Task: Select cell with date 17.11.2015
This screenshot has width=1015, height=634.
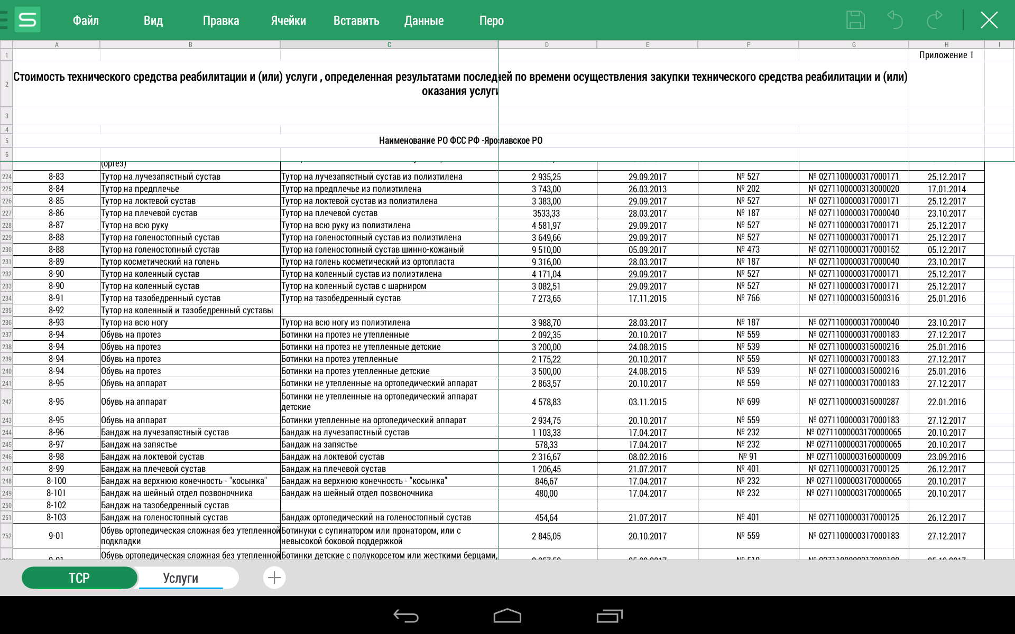Action: point(648,299)
